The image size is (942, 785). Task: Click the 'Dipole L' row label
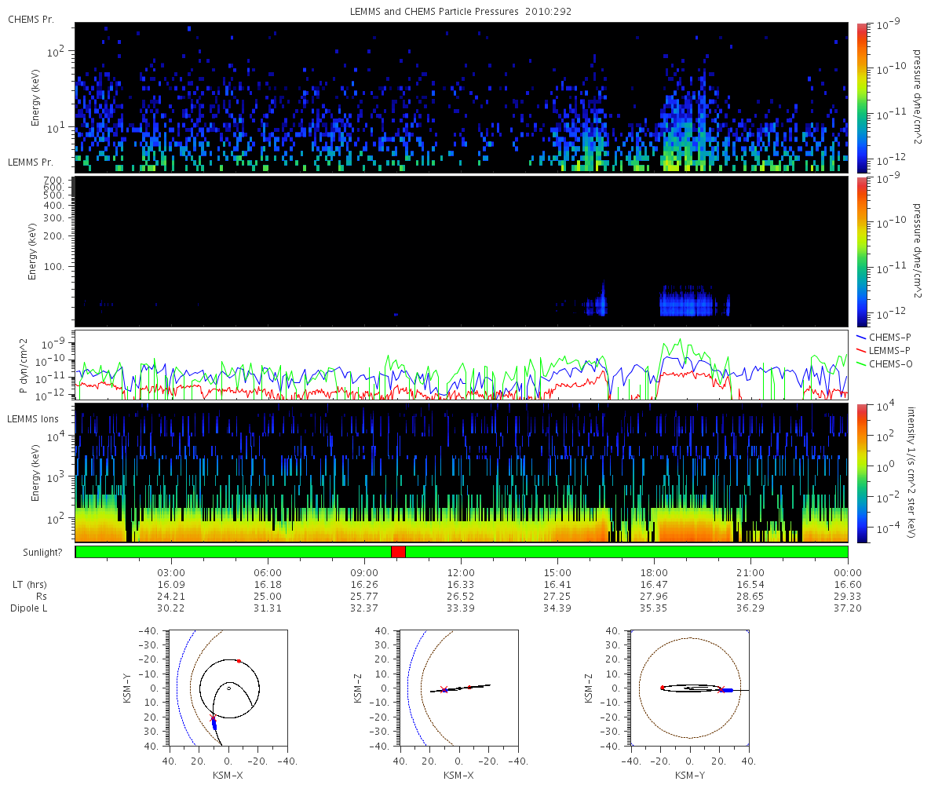coord(28,608)
